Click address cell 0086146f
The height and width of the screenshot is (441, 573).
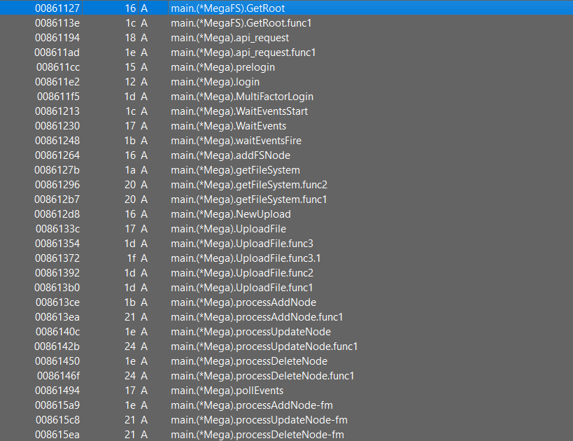click(x=58, y=375)
